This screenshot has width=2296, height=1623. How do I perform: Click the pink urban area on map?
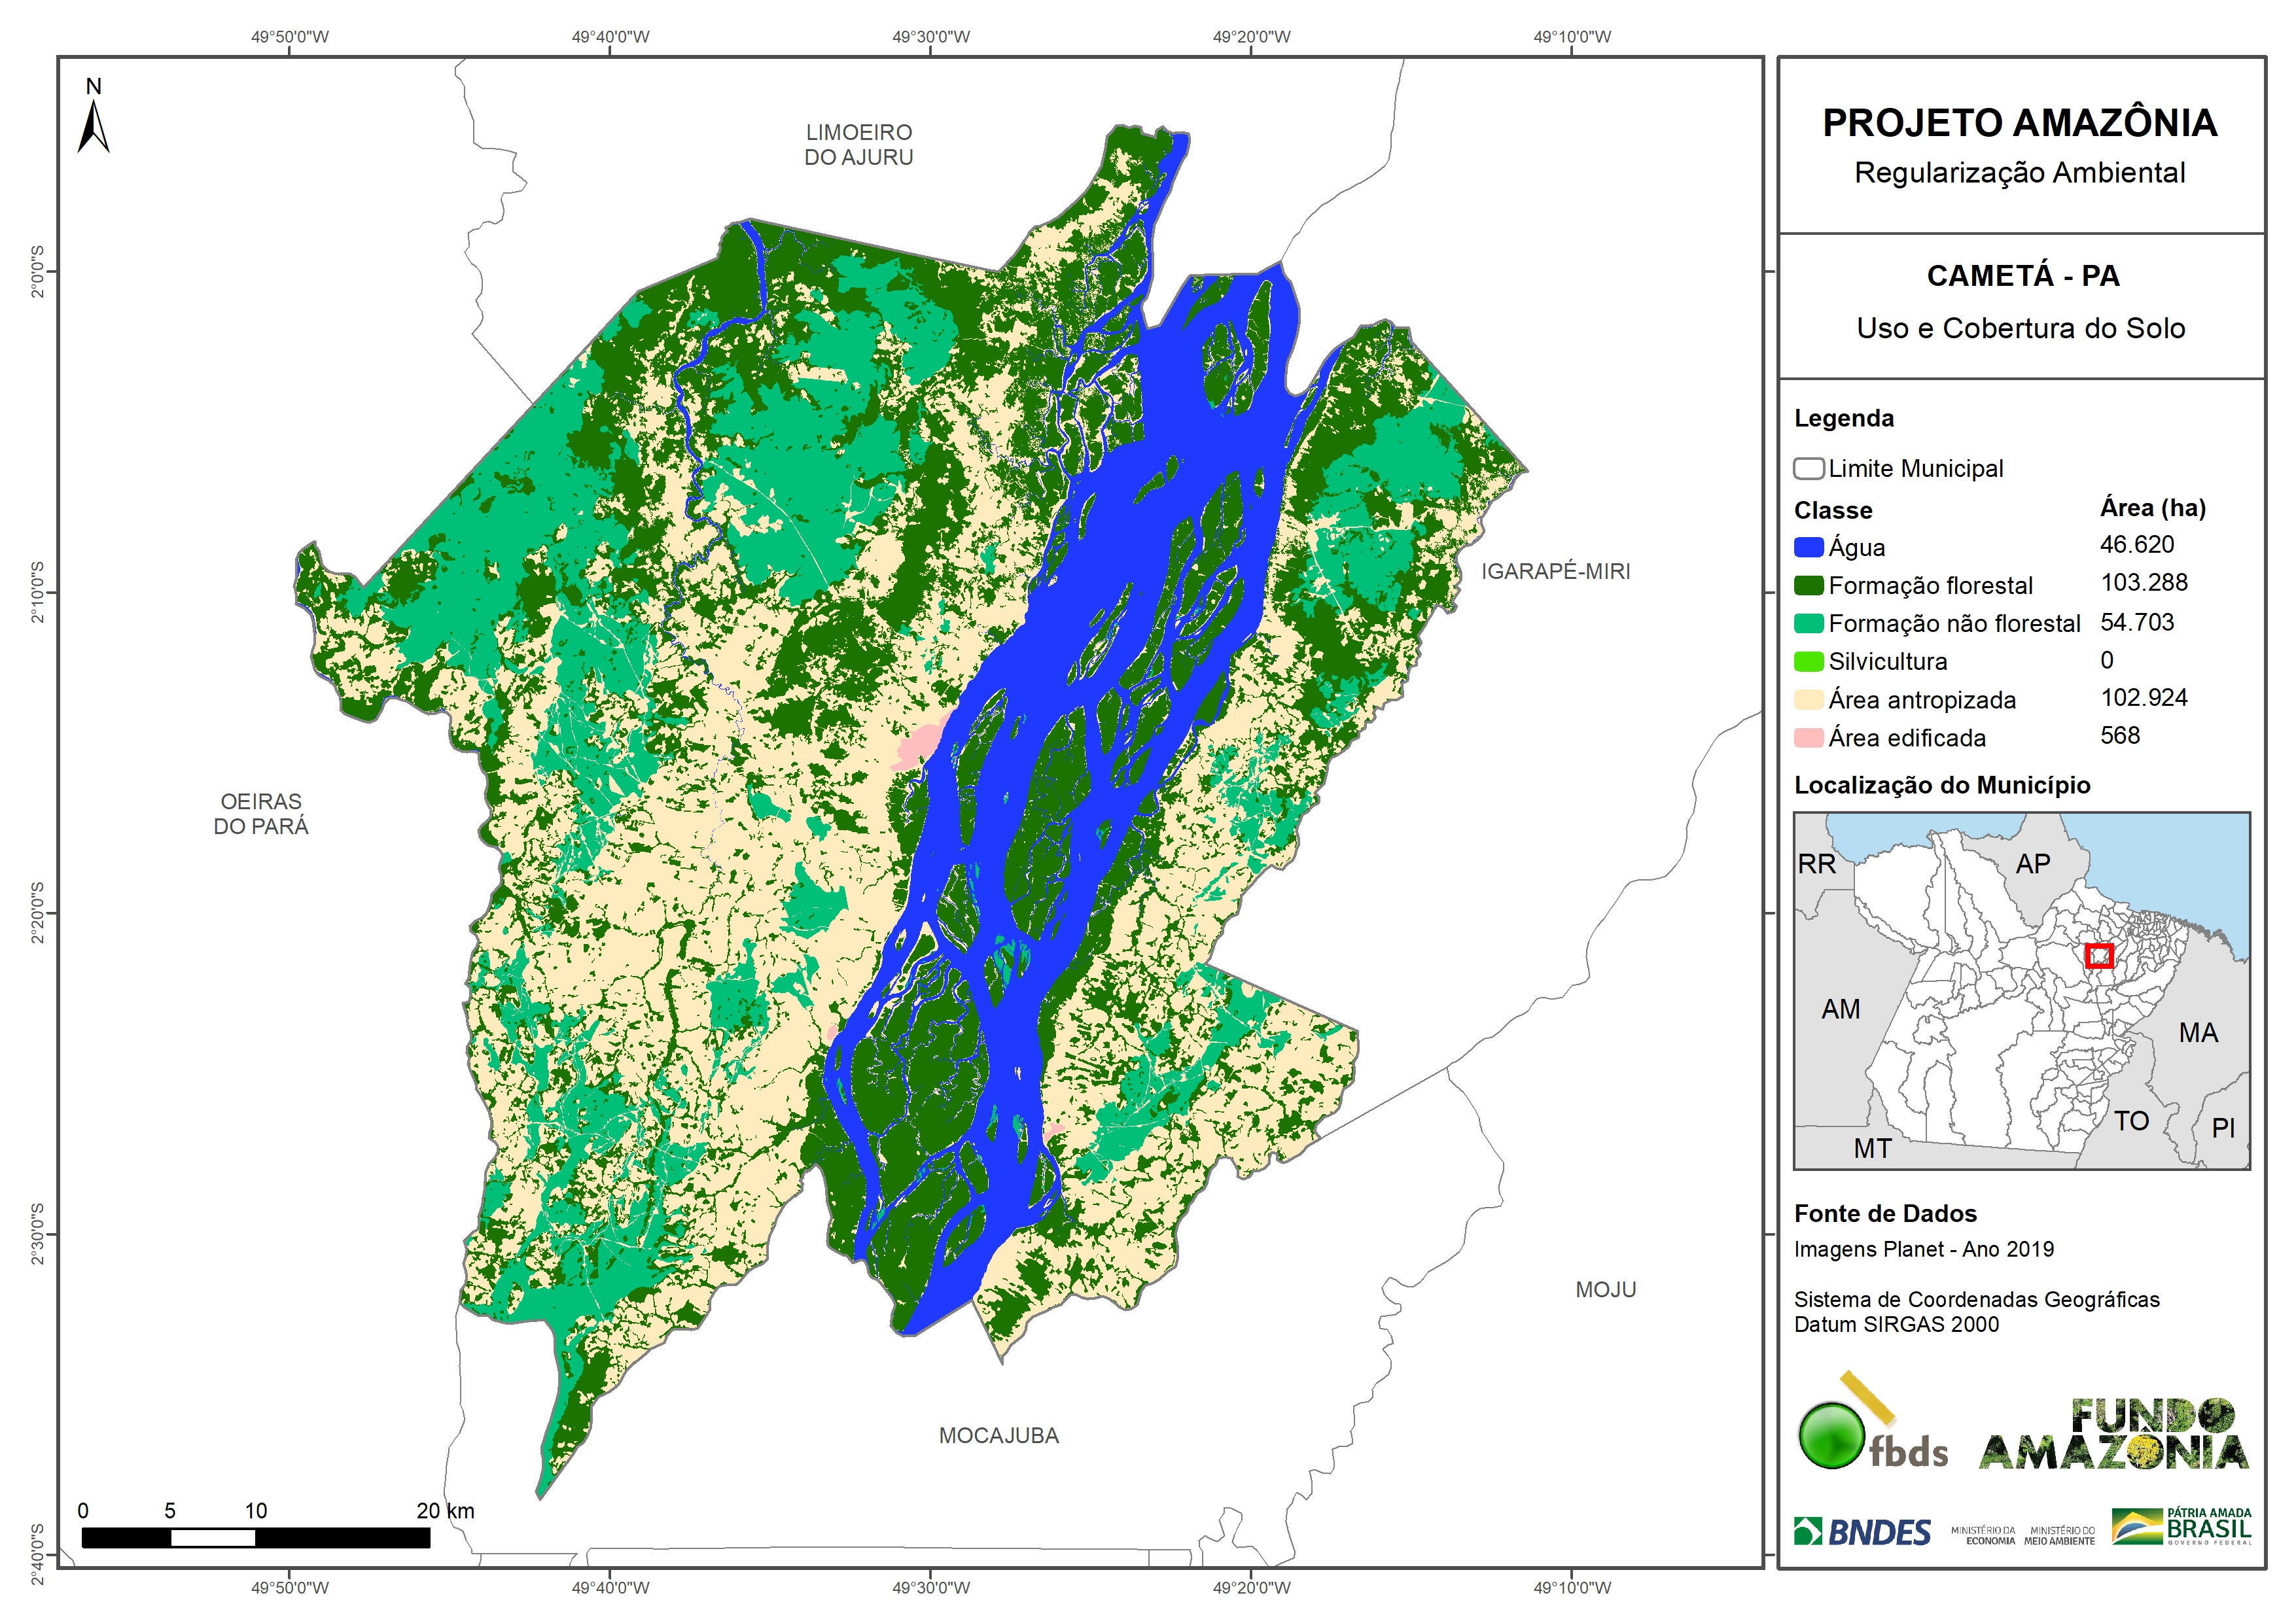pos(920,745)
